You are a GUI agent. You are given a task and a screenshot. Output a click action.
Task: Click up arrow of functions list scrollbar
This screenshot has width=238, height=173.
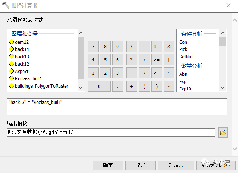click(x=223, y=33)
